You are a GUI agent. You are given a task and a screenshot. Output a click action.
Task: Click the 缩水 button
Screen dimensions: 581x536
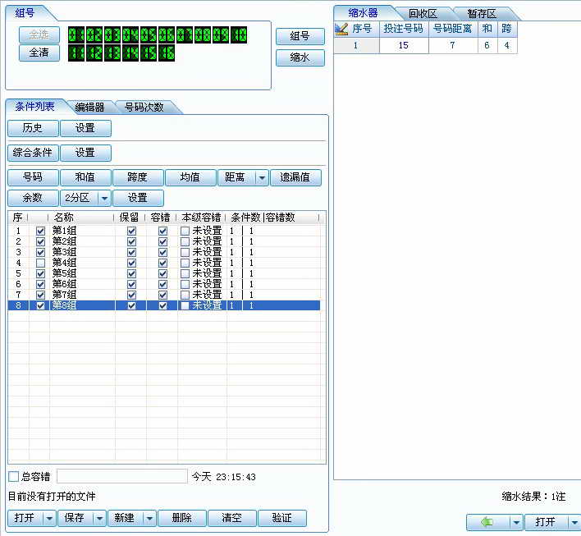(x=300, y=58)
